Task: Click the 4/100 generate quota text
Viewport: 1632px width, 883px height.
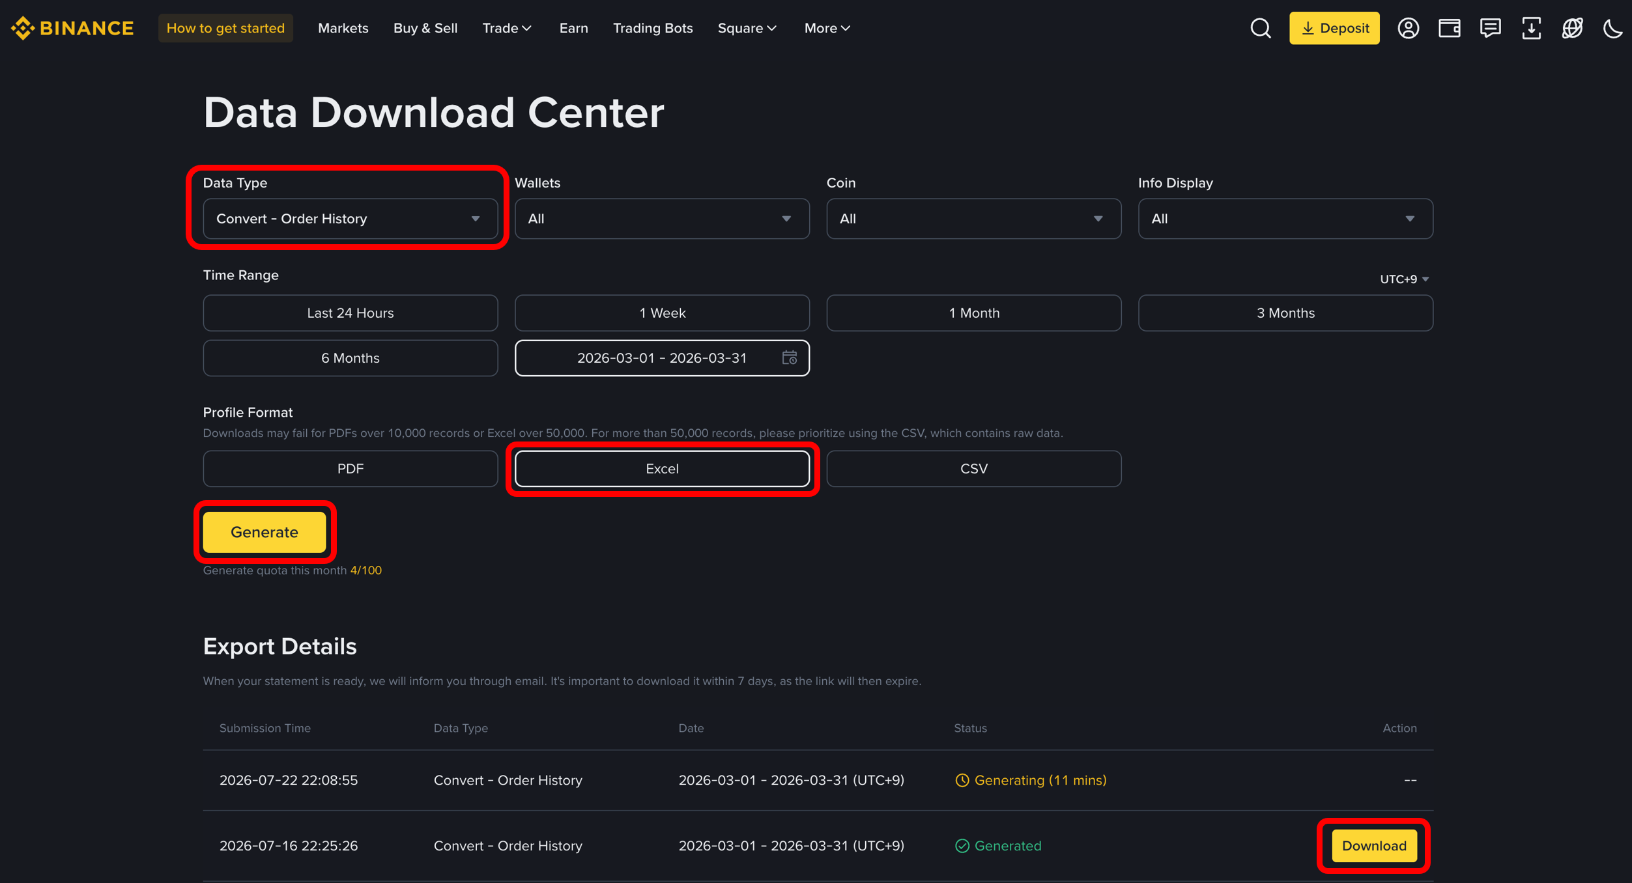Action: click(x=365, y=570)
